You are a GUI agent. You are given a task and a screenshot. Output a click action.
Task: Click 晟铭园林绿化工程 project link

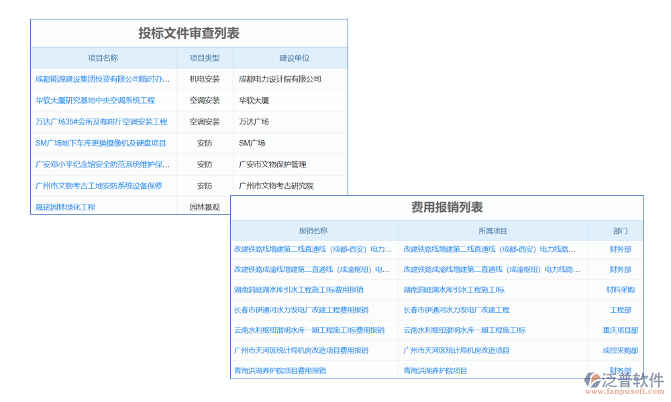[x=66, y=207]
